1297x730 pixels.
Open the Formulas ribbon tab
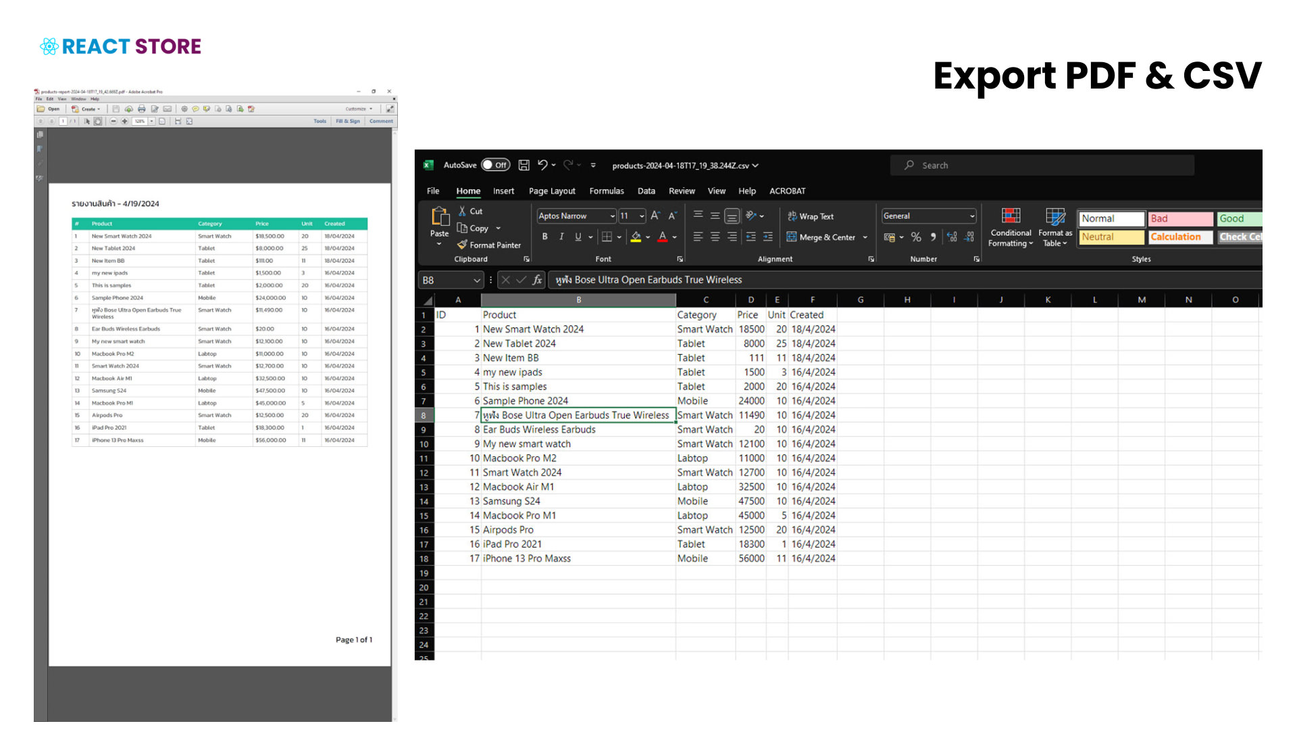click(x=607, y=191)
